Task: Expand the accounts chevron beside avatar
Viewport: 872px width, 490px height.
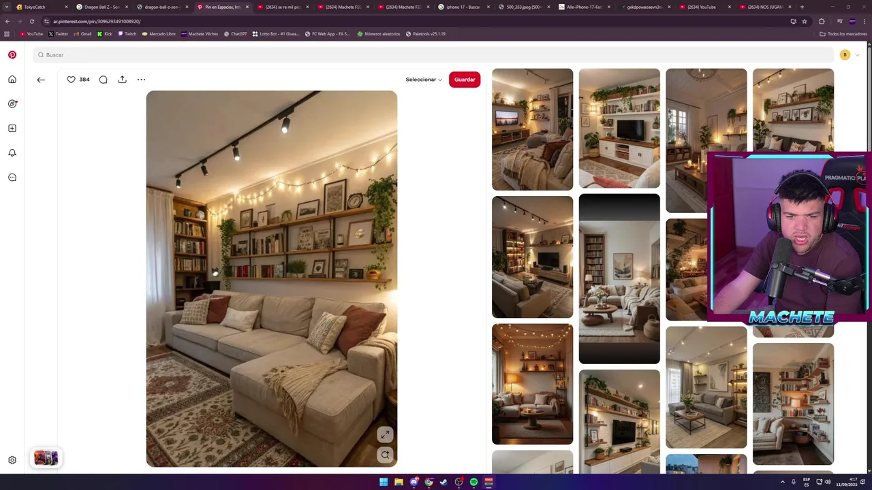Action: click(857, 55)
